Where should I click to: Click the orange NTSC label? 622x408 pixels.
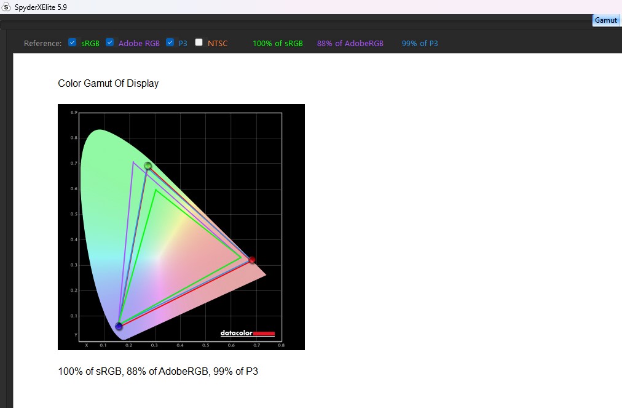point(218,44)
